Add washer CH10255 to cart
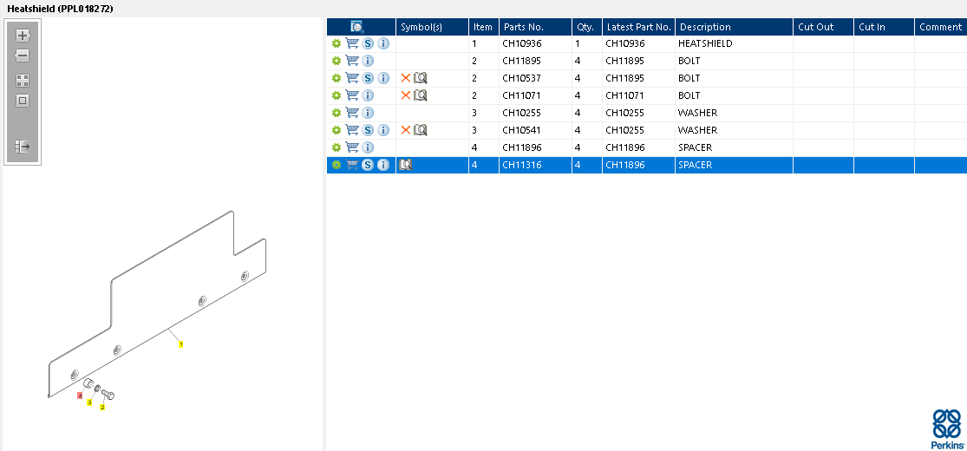 [352, 112]
